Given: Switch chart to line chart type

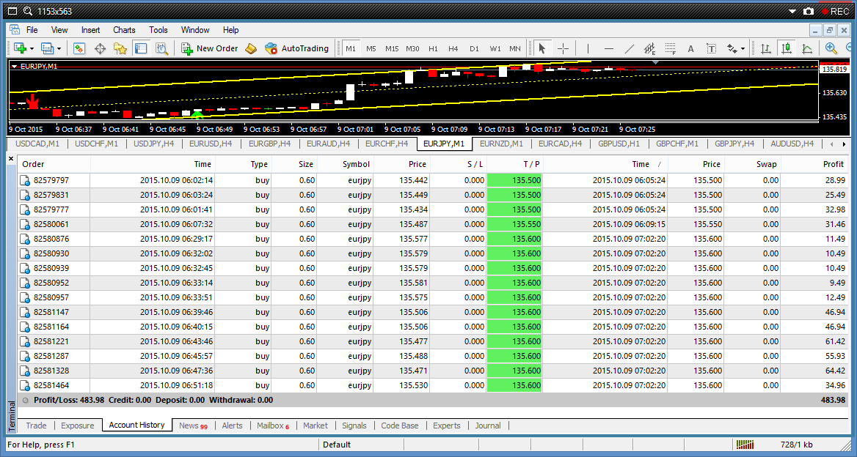Looking at the screenshot, I should click(806, 48).
